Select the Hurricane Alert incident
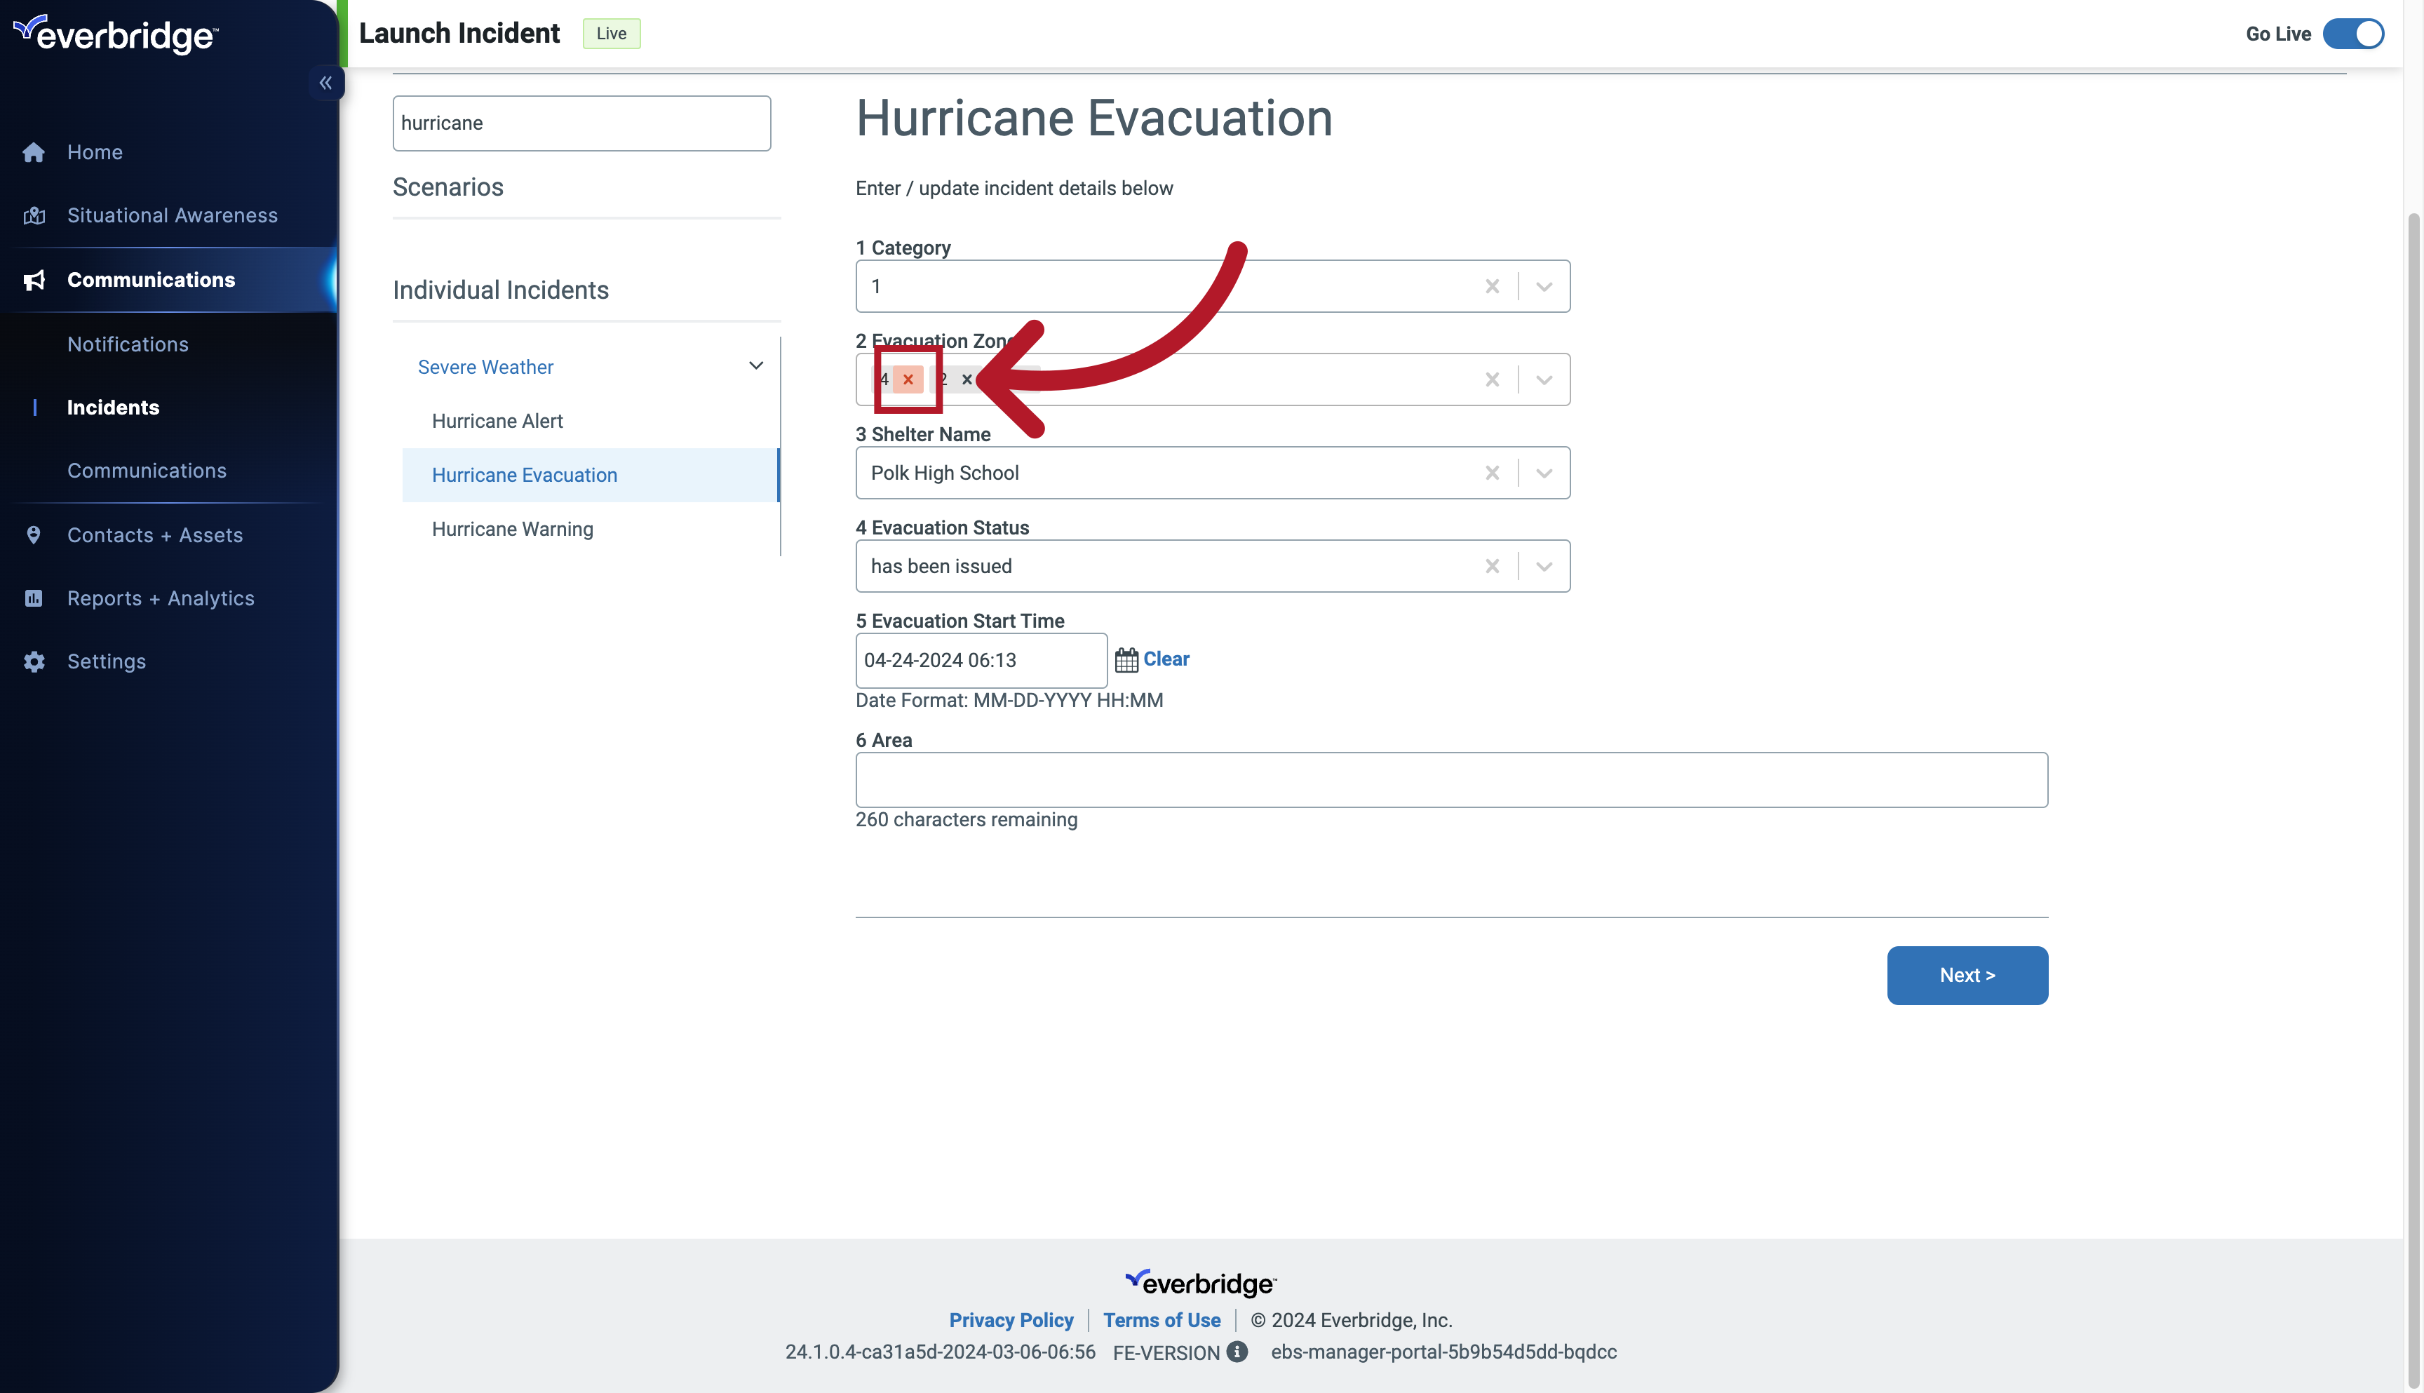 pyautogui.click(x=496, y=419)
